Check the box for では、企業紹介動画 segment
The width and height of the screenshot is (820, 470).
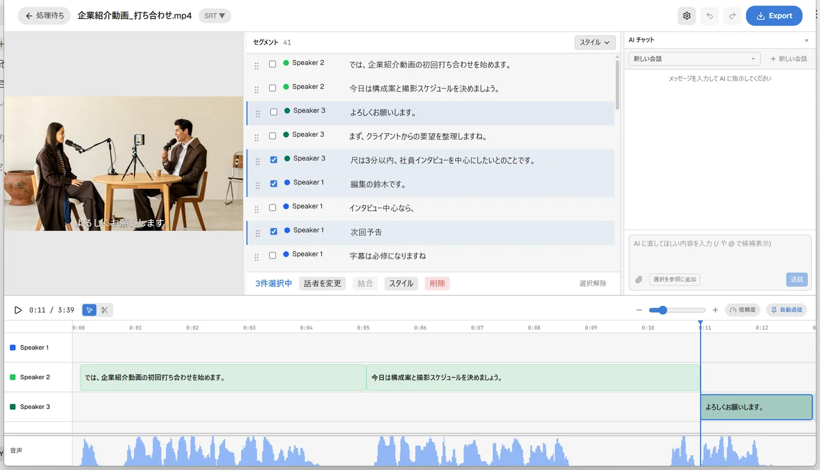(x=273, y=64)
